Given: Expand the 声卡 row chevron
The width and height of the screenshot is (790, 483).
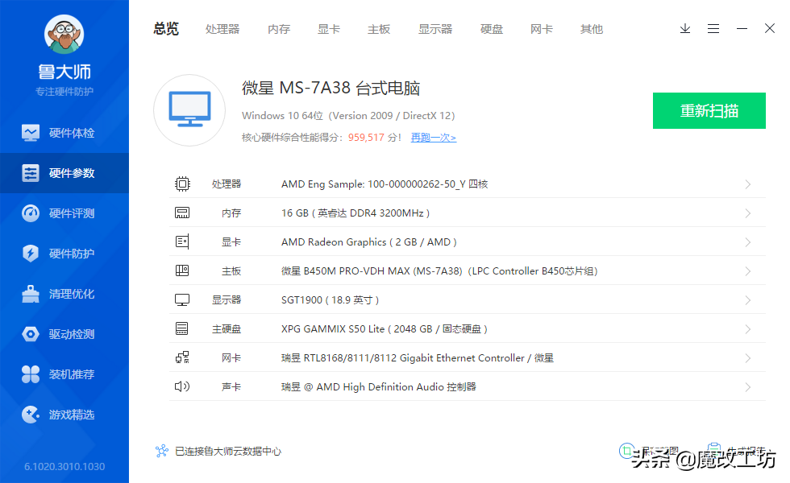Looking at the screenshot, I should tap(748, 387).
